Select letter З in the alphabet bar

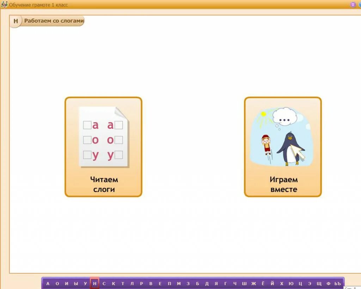pos(188,283)
